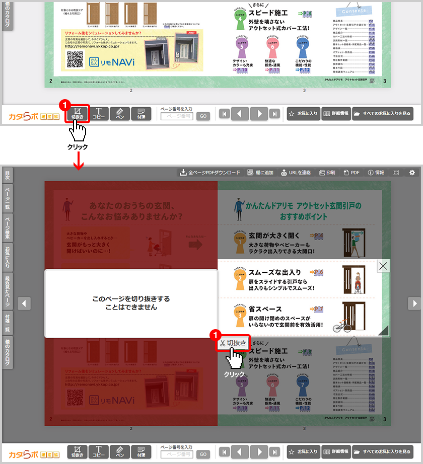Open the settings gear icon
This screenshot has width=423, height=464.
click(x=412, y=173)
